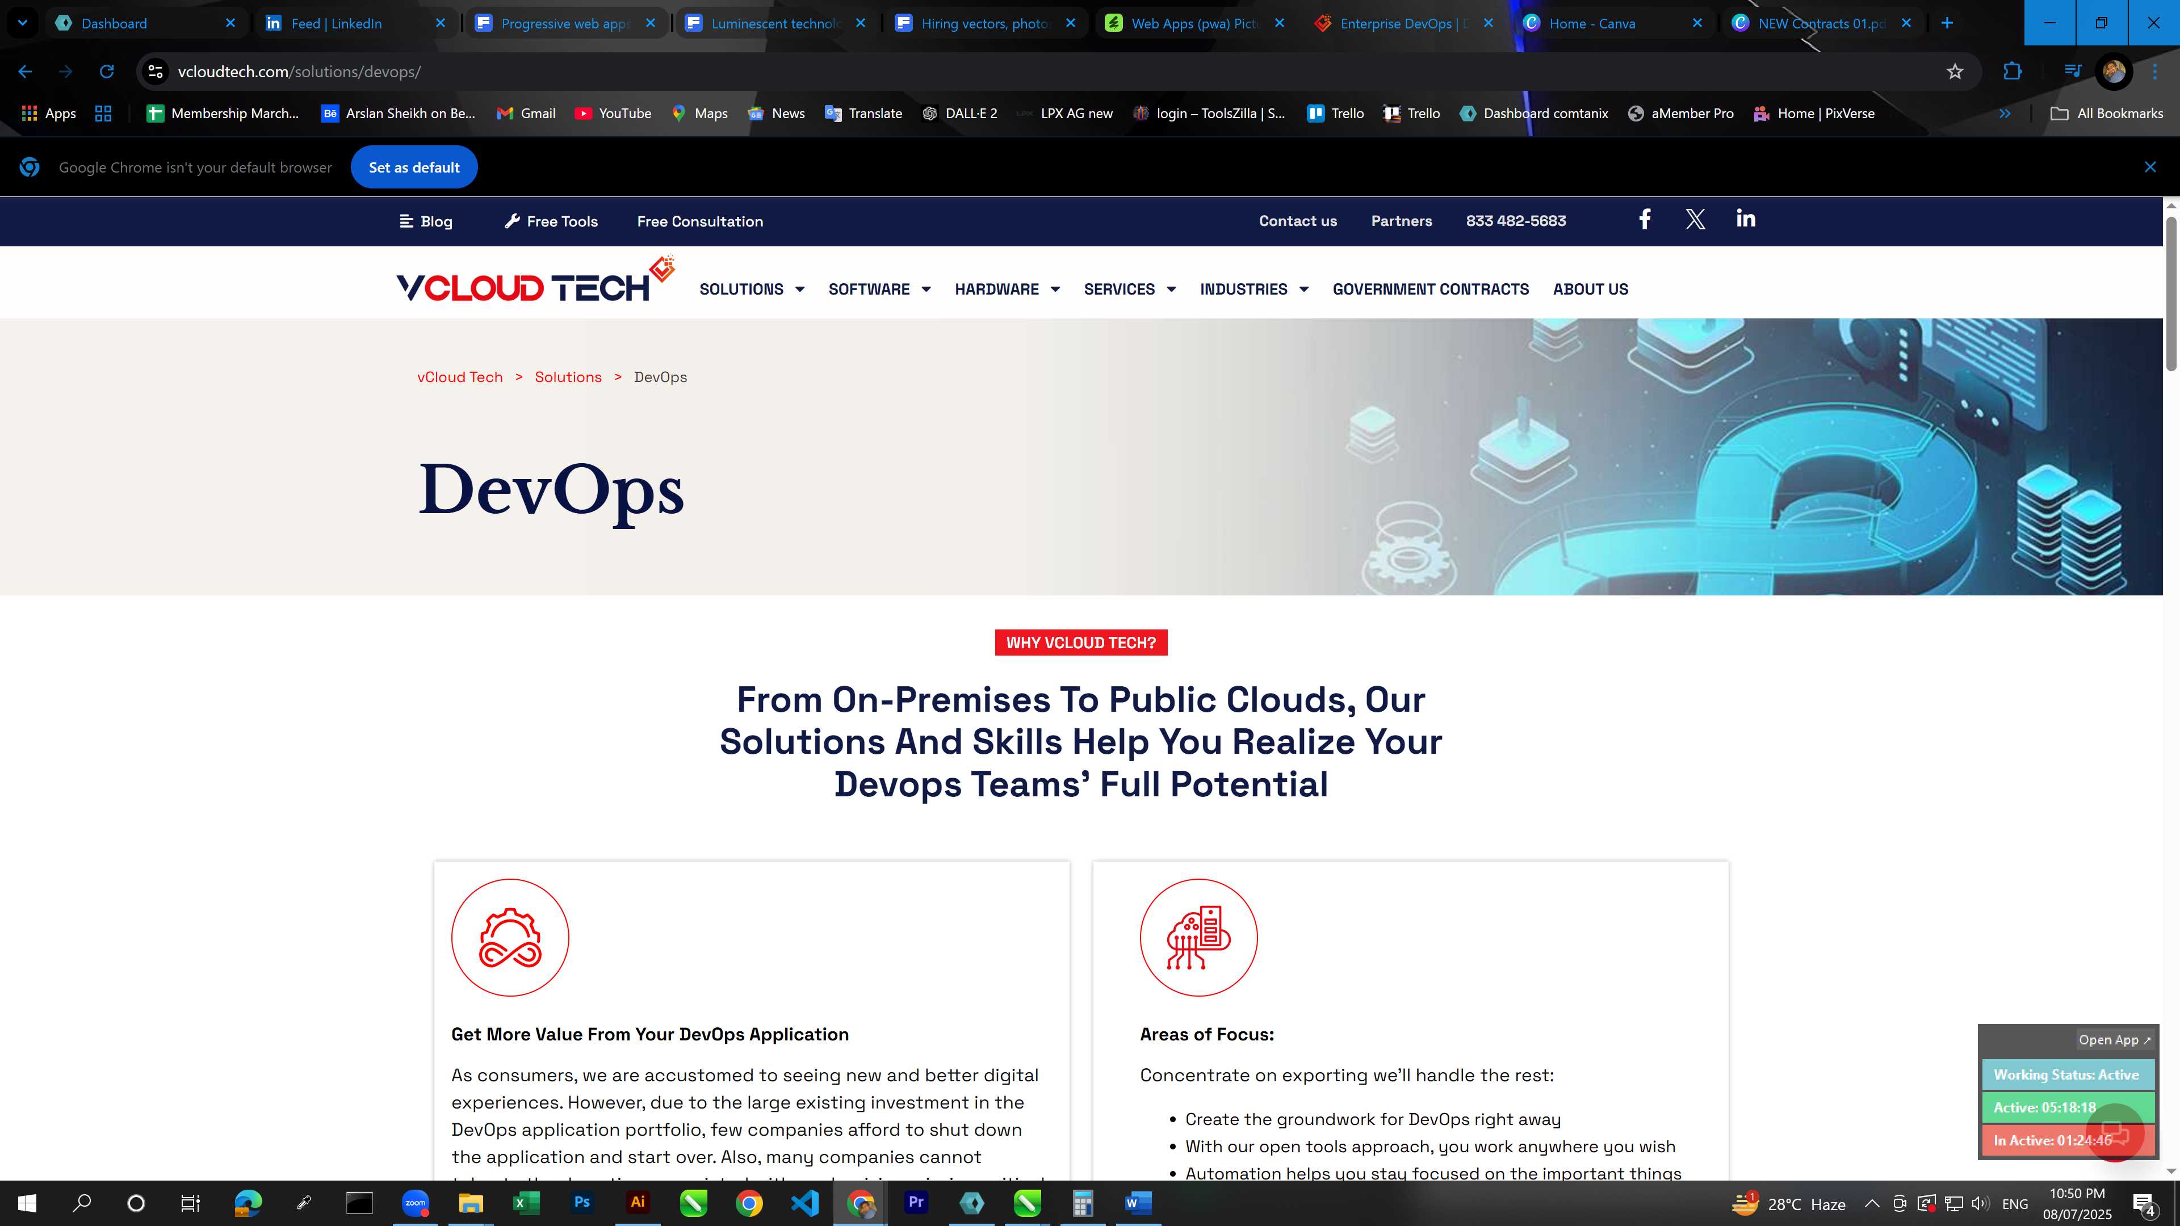Screen dimensions: 2180x1226
Task: Open Apps bookmark shortcut
Action: 48,114
